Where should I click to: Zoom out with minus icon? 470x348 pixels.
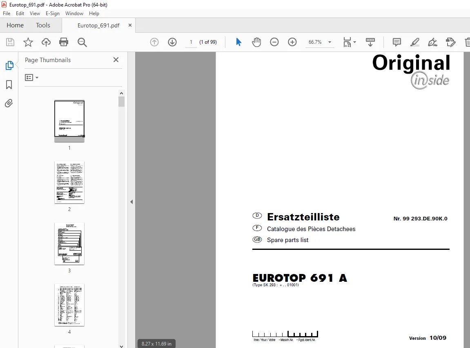tap(274, 42)
